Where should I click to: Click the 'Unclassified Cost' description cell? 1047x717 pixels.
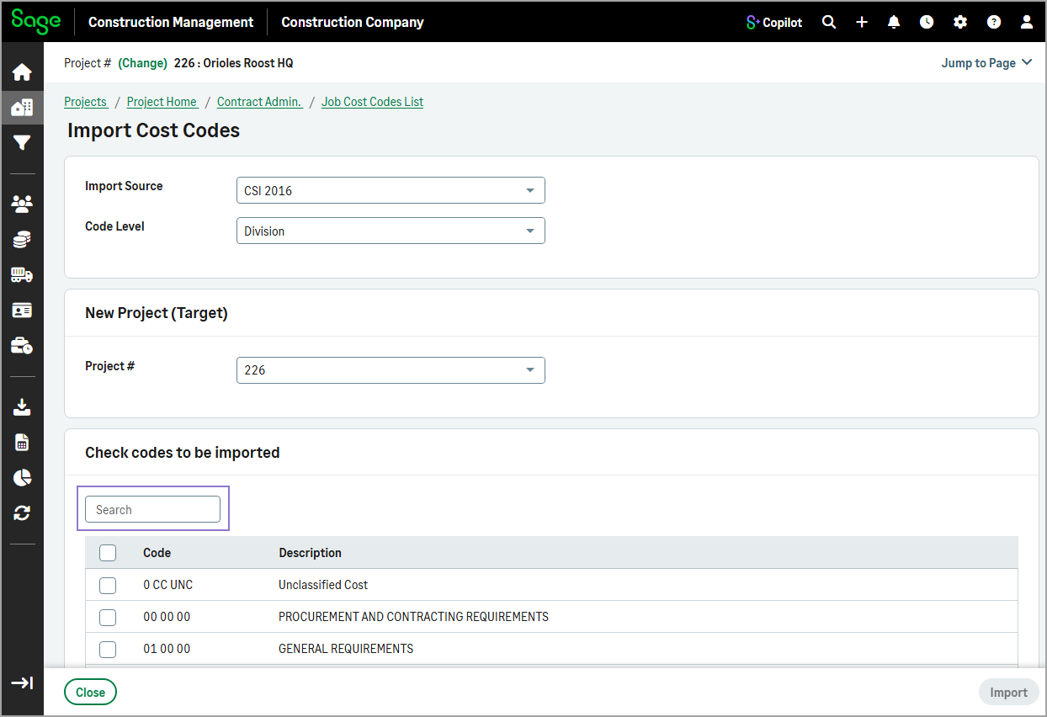[323, 585]
